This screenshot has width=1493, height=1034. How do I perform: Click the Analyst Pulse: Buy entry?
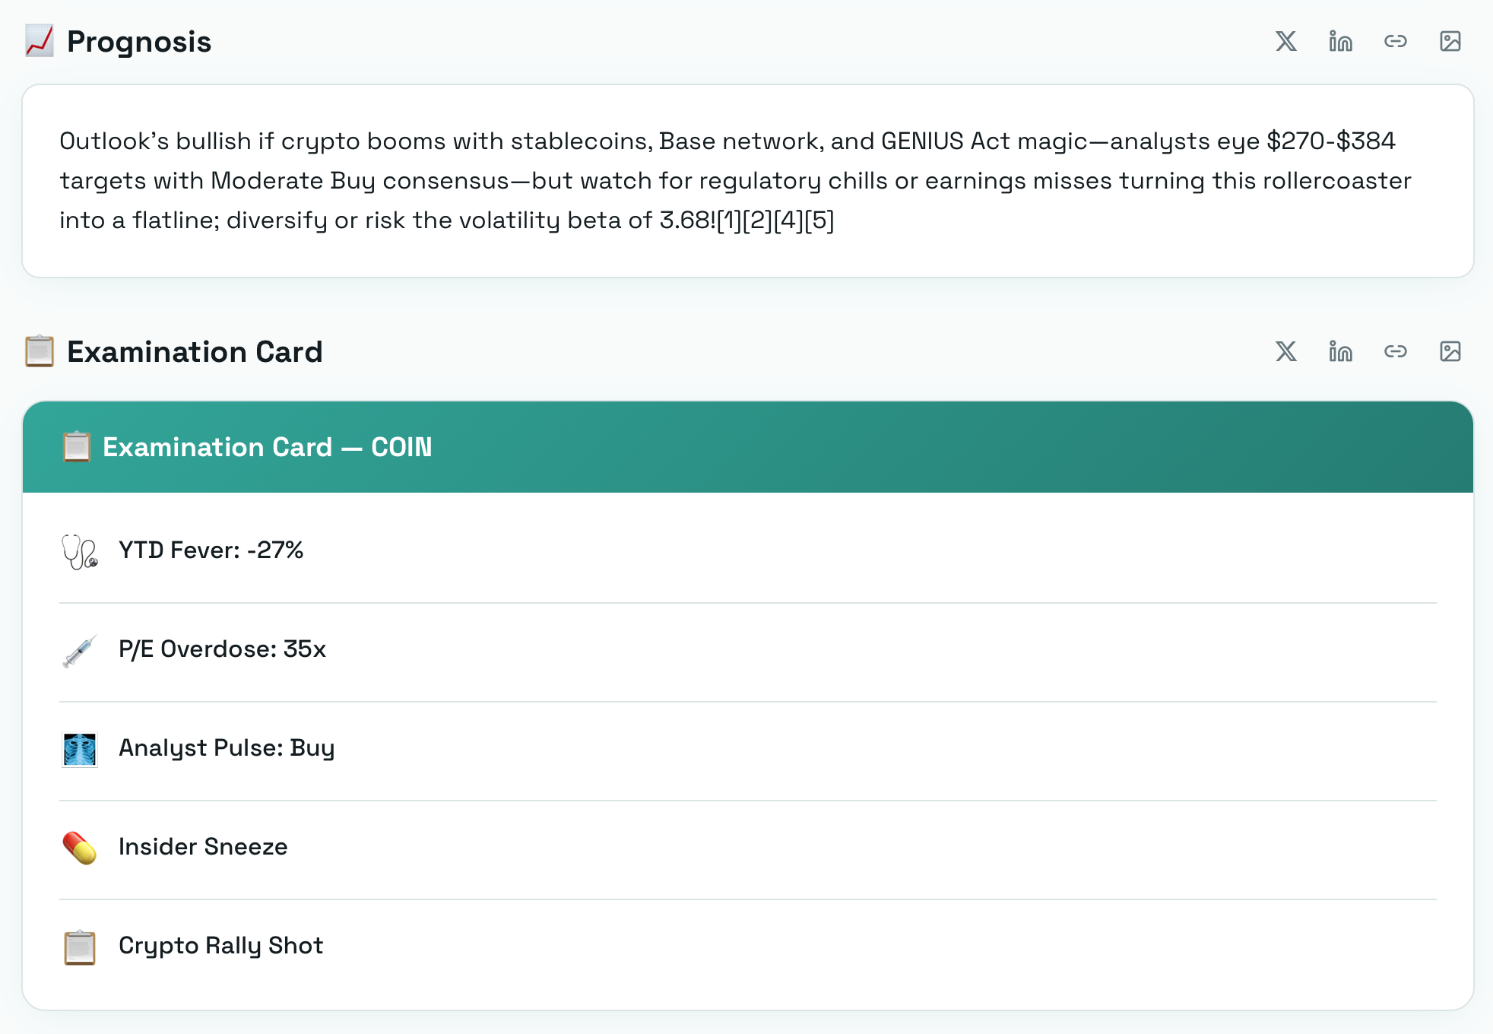227,747
